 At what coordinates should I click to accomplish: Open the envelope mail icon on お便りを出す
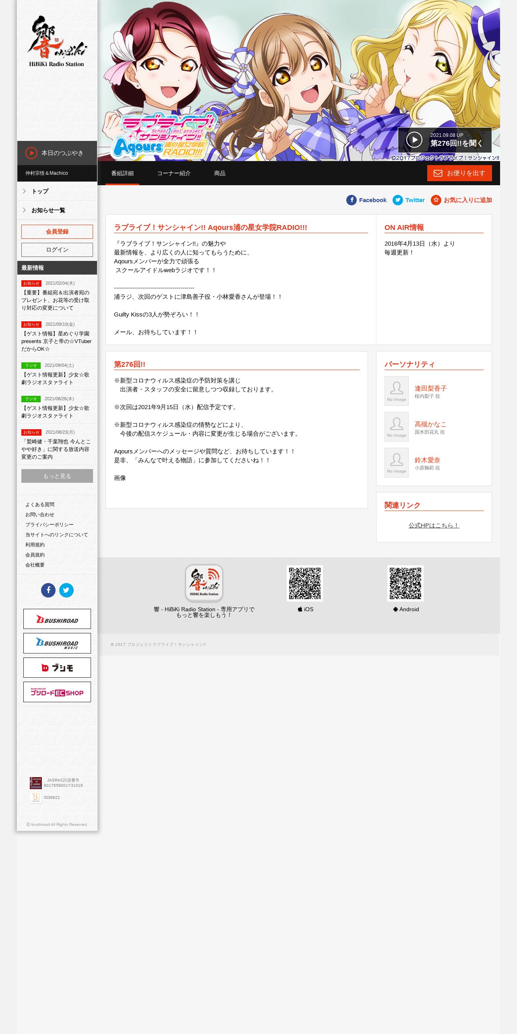pyautogui.click(x=438, y=173)
